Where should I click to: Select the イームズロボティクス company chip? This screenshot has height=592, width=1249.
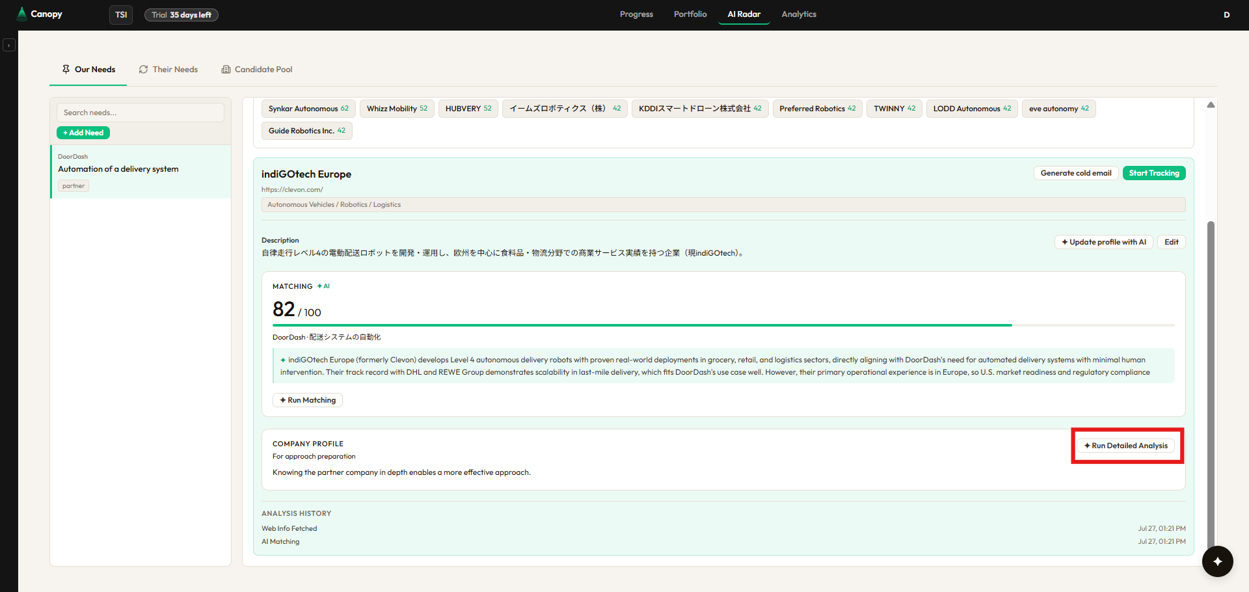(x=565, y=109)
